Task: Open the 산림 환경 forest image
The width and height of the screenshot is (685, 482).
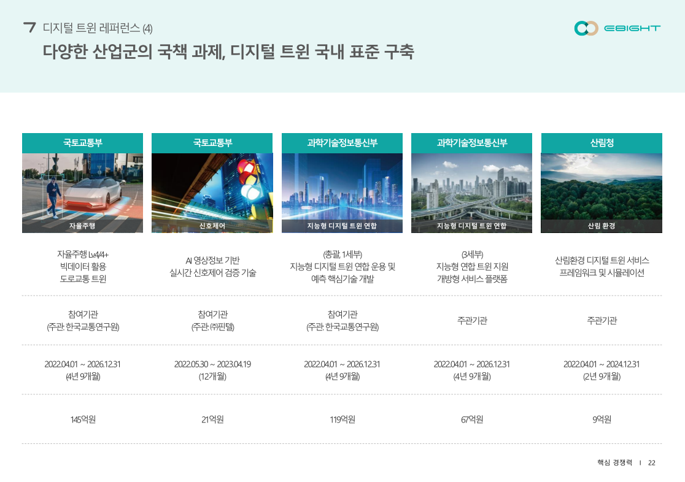Action: pos(602,193)
